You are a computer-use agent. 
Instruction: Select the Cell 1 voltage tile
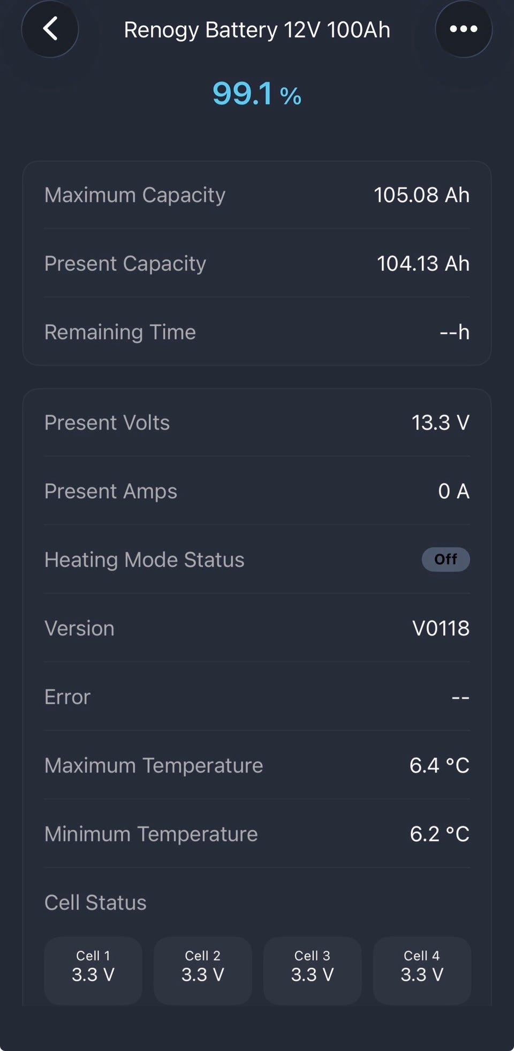[93, 970]
